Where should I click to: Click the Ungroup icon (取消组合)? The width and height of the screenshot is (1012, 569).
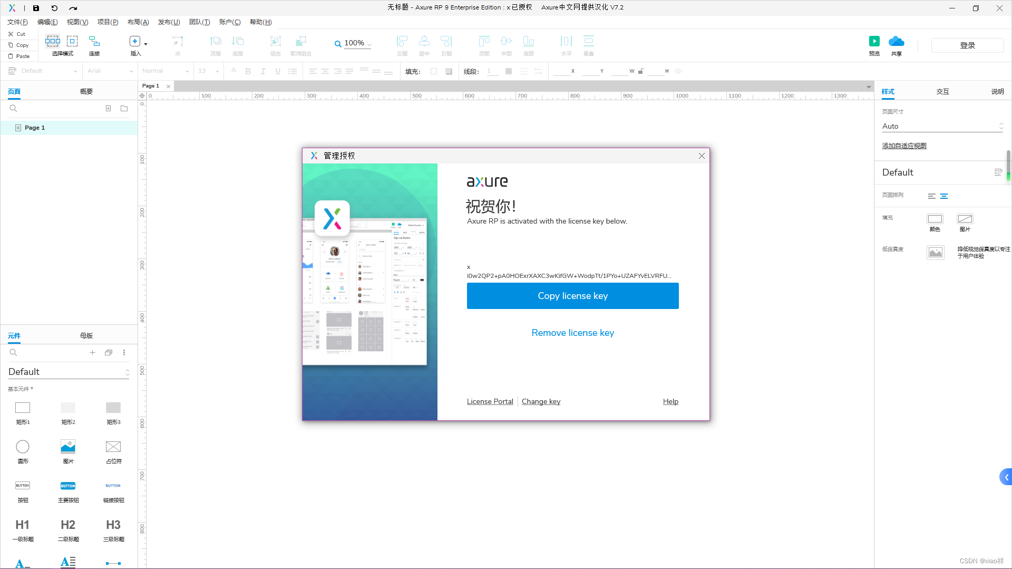301,41
